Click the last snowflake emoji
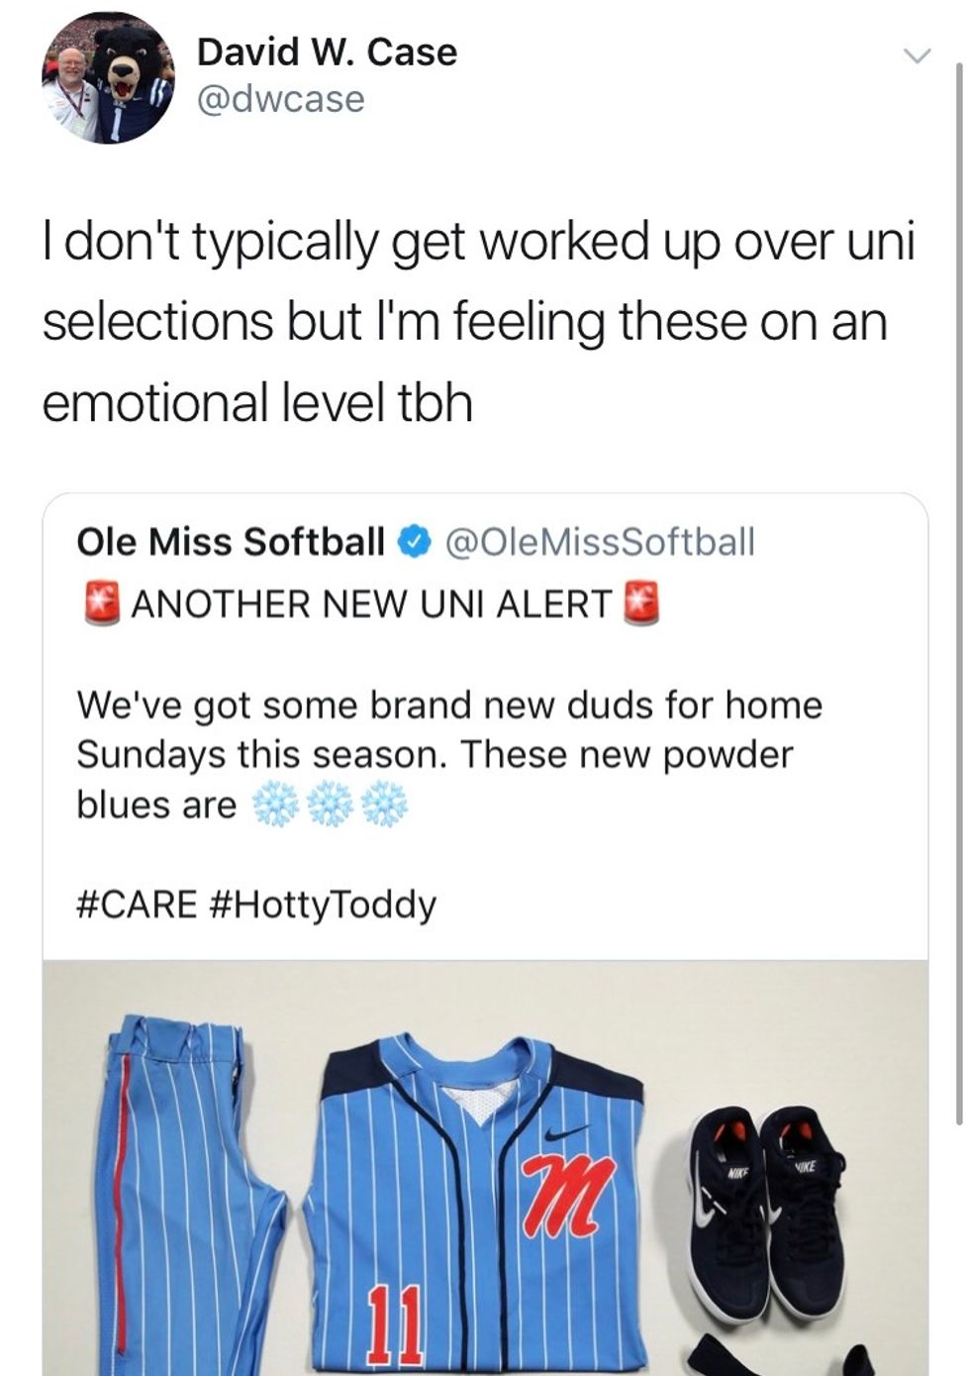 [x=384, y=805]
